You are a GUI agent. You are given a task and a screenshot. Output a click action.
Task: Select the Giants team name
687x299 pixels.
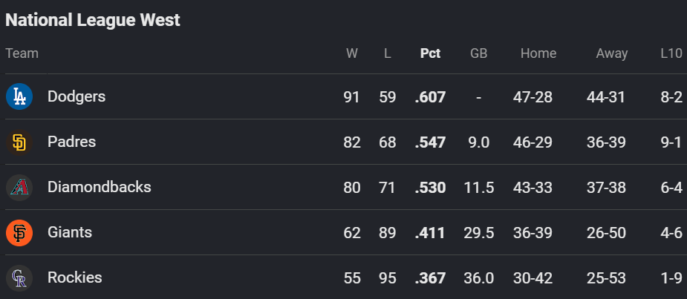click(70, 232)
